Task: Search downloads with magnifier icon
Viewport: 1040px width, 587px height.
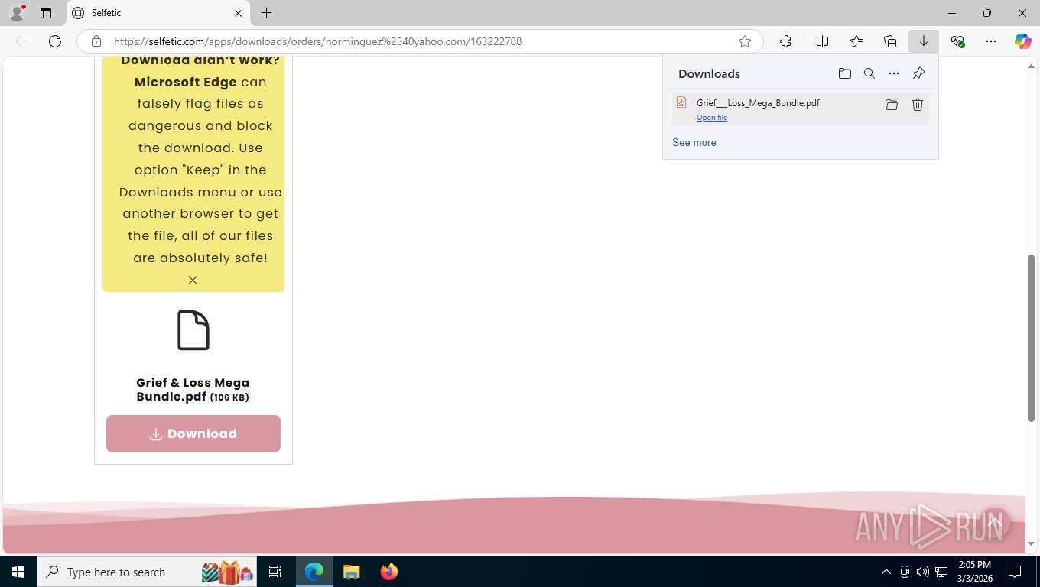Action: click(869, 73)
